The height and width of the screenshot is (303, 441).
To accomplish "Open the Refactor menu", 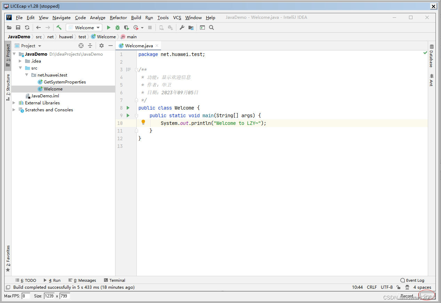I will tap(118, 17).
